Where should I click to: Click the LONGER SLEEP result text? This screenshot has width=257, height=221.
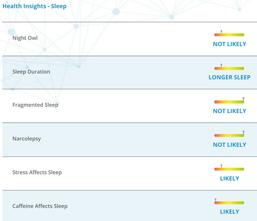pos(230,77)
